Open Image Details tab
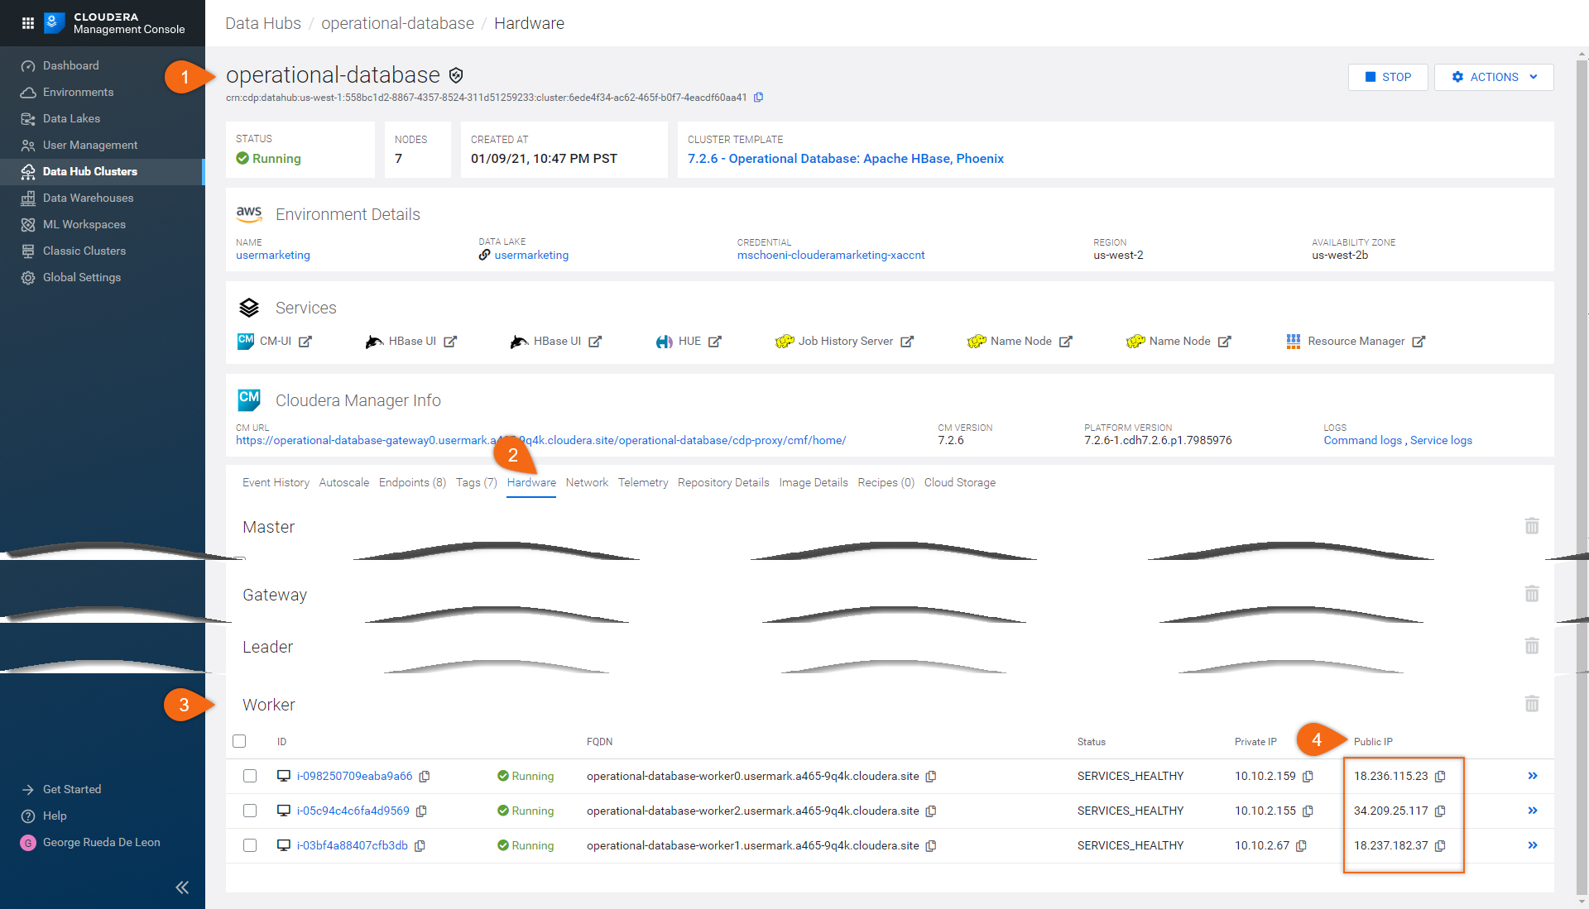 click(814, 483)
